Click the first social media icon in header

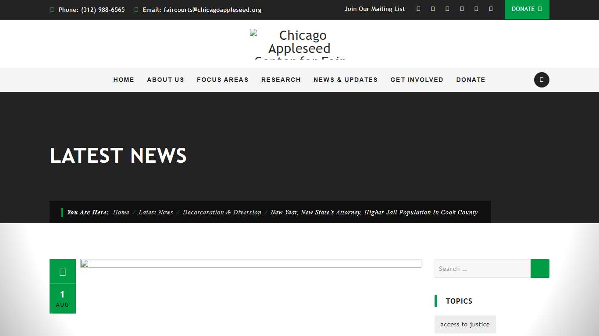(418, 9)
